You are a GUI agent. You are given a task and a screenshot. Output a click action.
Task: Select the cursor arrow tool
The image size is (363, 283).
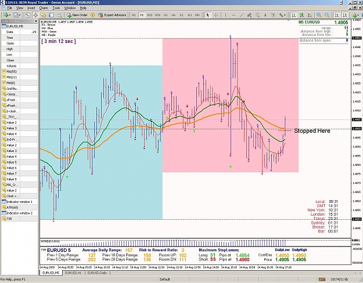click(208, 15)
